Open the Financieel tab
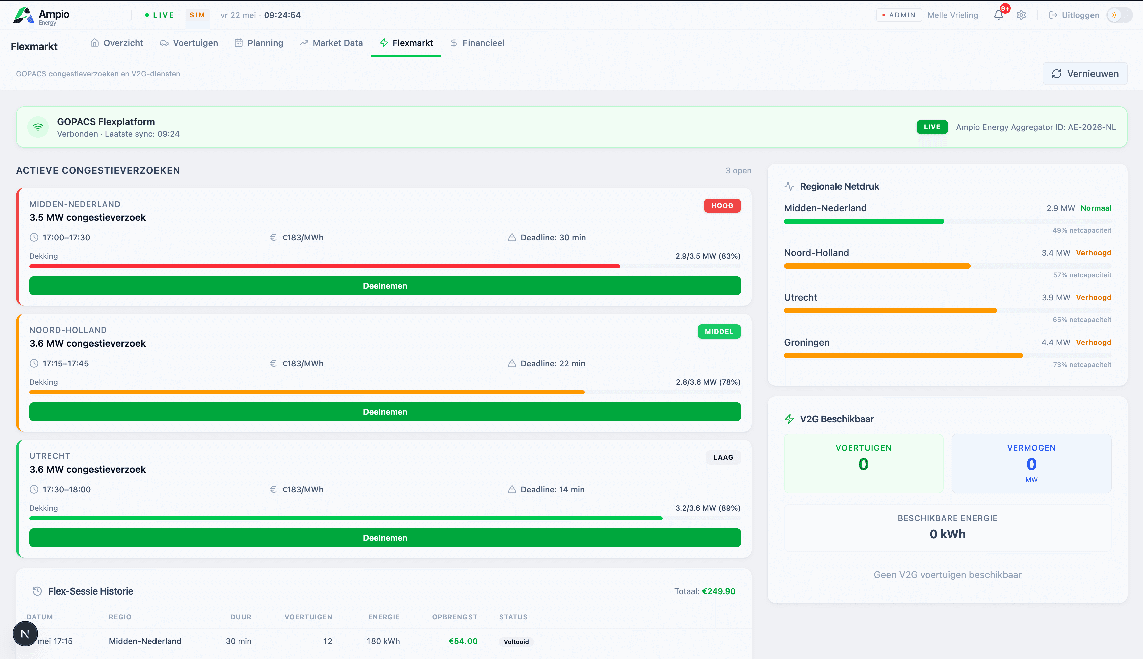This screenshot has height=659, width=1143. coord(477,43)
